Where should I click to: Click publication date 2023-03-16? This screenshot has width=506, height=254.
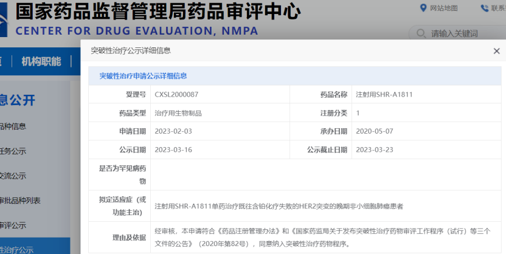tap(173, 150)
